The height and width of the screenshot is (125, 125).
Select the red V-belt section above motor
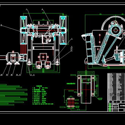23,49
